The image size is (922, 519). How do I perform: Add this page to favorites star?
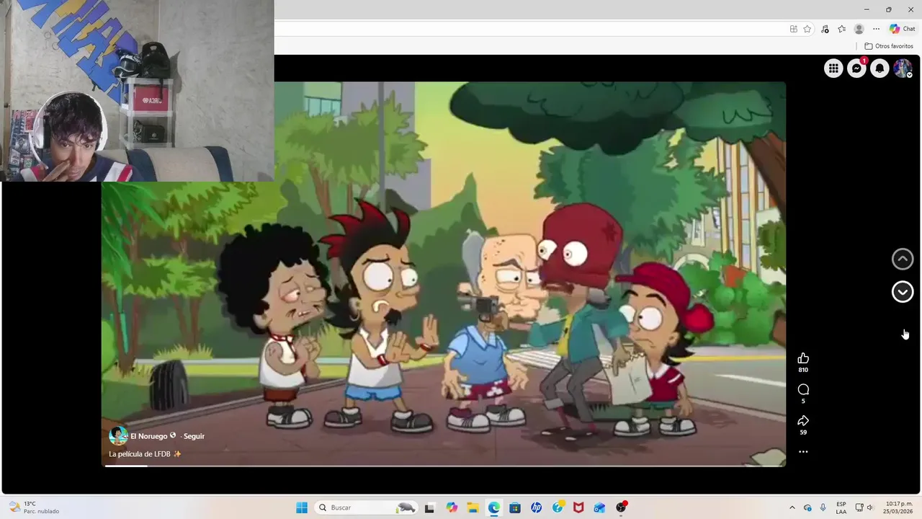(x=807, y=29)
